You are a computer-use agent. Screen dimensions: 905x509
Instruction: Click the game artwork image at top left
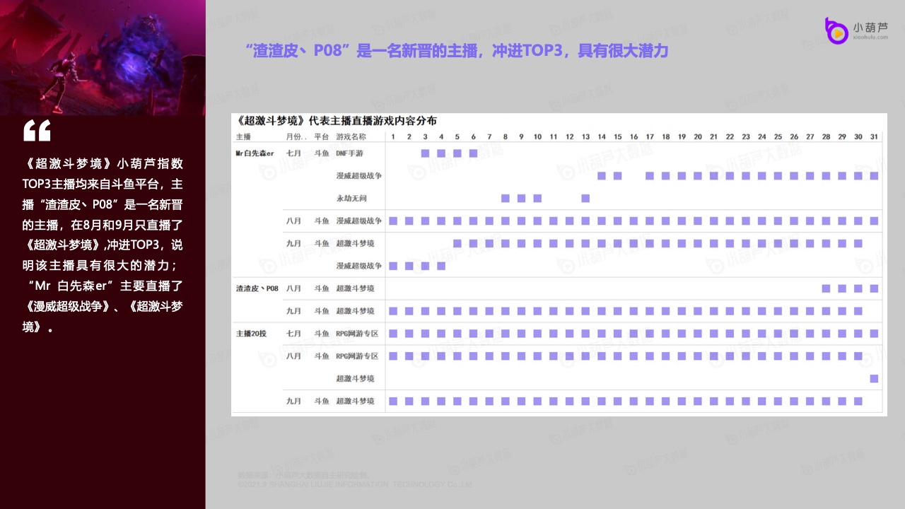pyautogui.click(x=103, y=57)
